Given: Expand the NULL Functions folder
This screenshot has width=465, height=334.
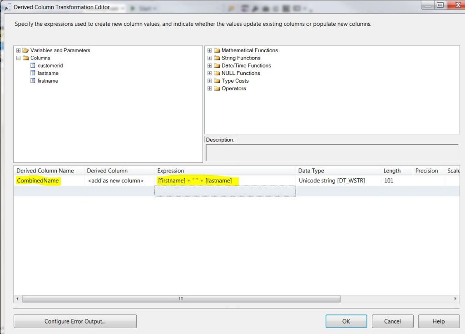Looking at the screenshot, I should click(210, 73).
